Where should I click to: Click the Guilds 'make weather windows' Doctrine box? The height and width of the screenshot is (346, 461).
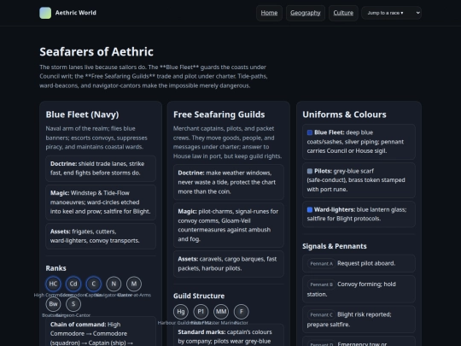(x=229, y=182)
